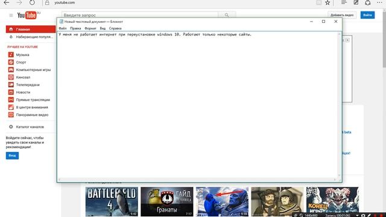Click the YouTube search magnifier button

(x=227, y=15)
